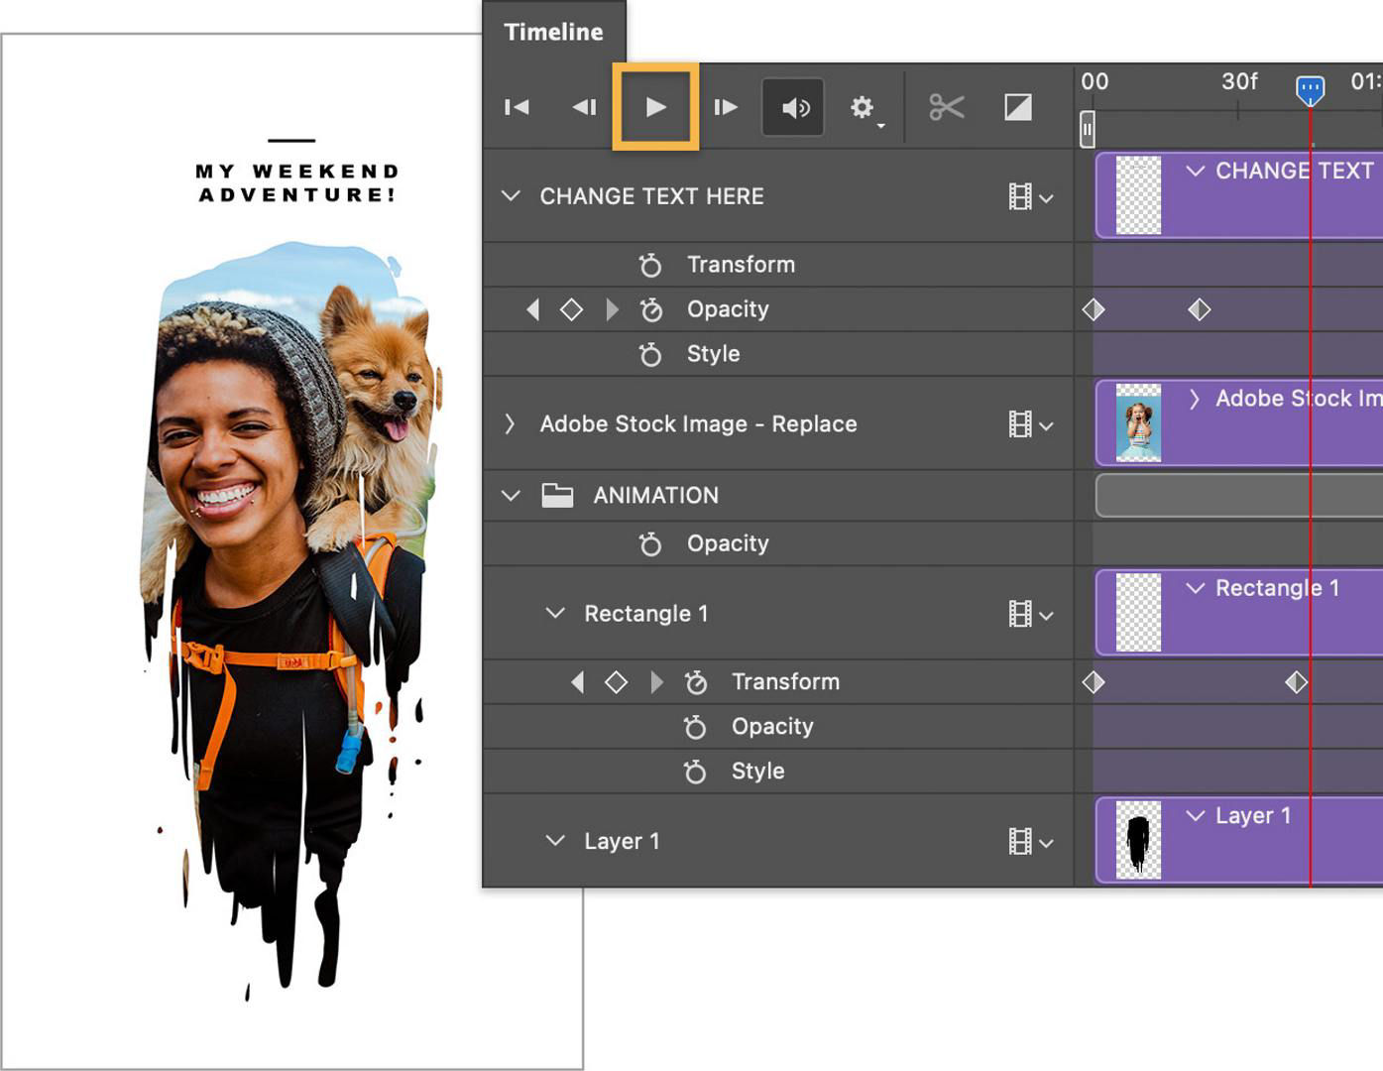
Task: Mute audio with the speaker toggle
Action: (x=792, y=107)
